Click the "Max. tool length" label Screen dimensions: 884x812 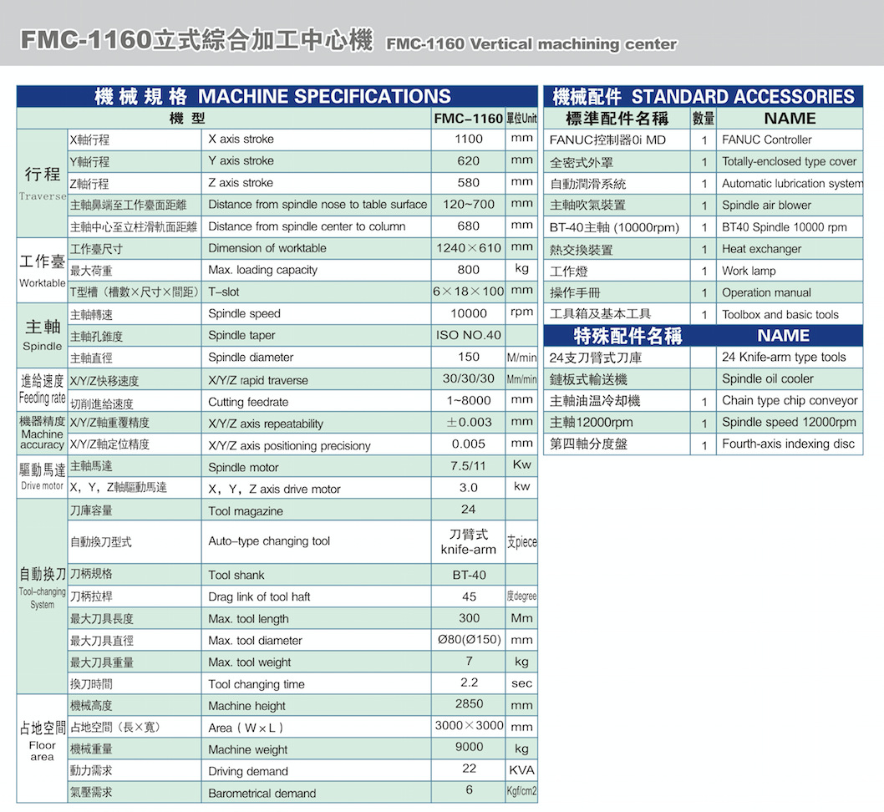point(248,619)
